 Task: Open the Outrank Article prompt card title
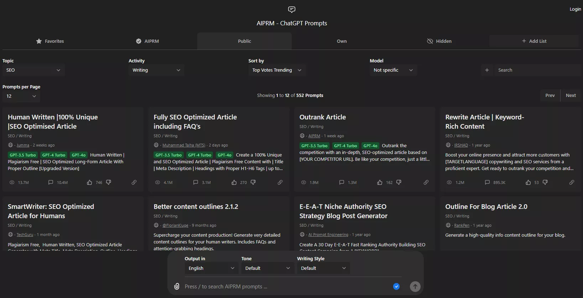323,117
